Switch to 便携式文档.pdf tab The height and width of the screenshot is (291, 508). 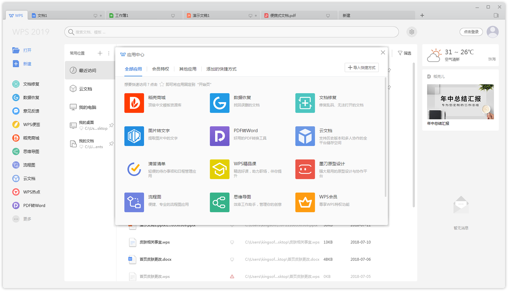[299, 15]
